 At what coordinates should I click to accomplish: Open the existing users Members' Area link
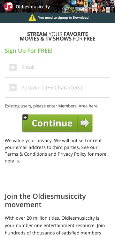(x=52, y=106)
